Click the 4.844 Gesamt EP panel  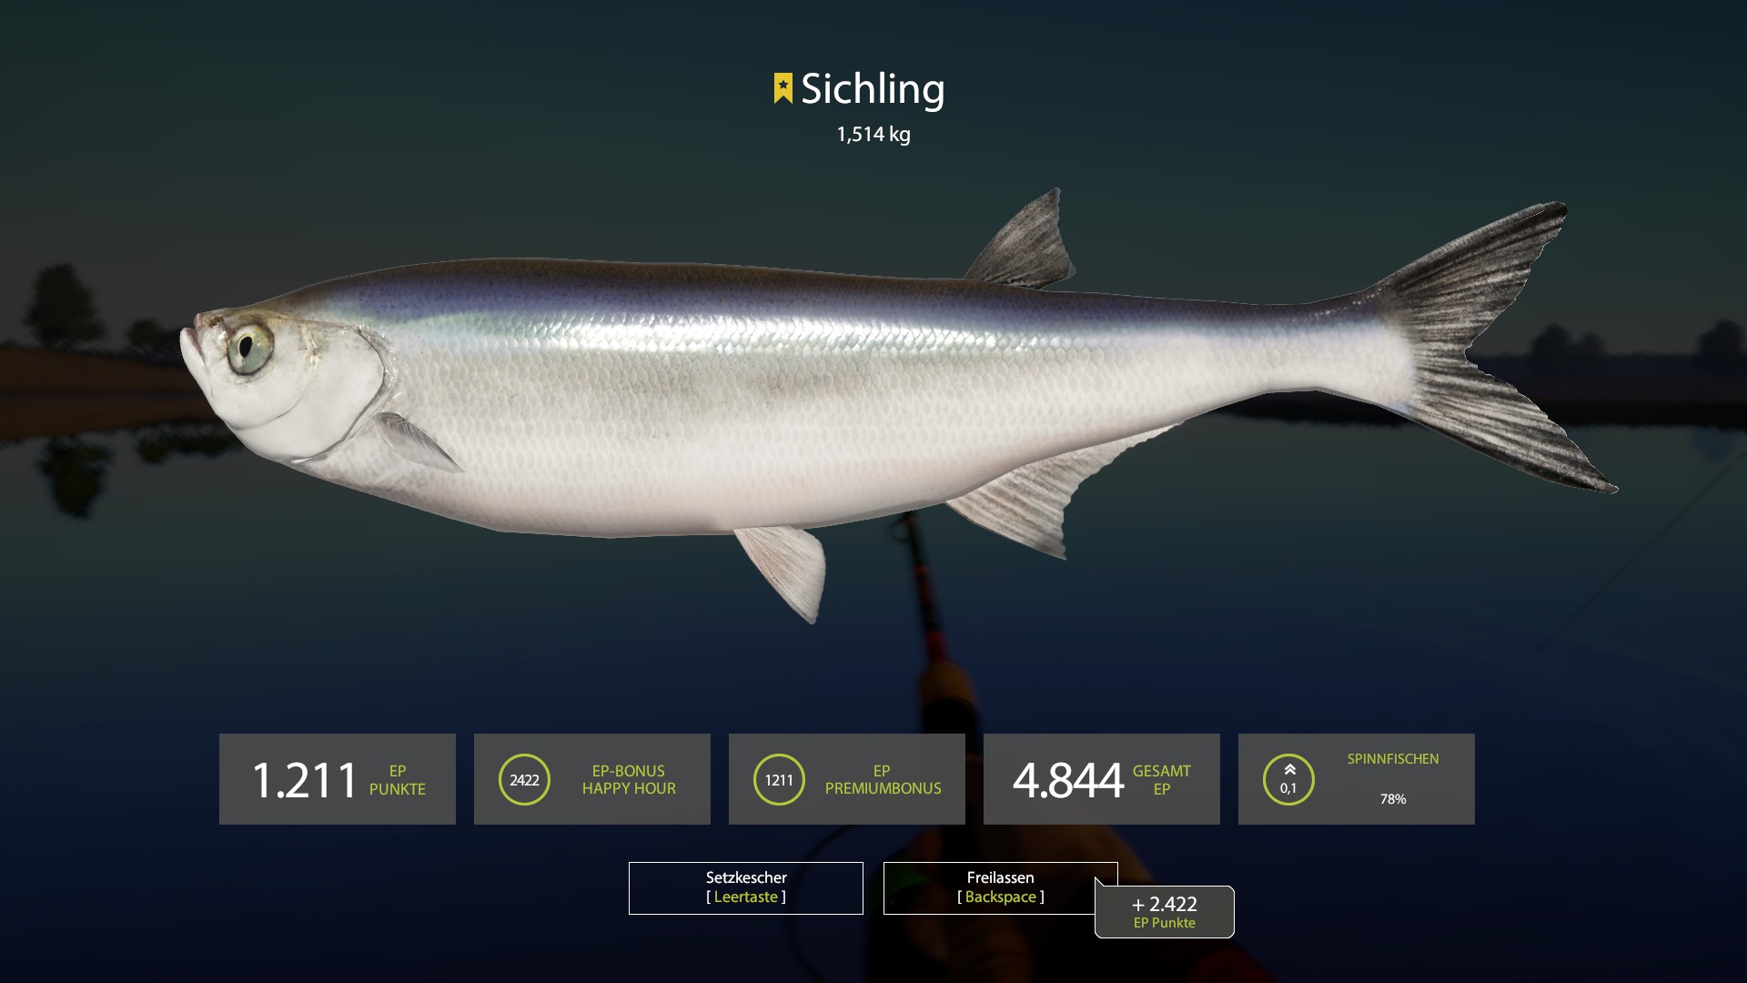coord(1102,779)
